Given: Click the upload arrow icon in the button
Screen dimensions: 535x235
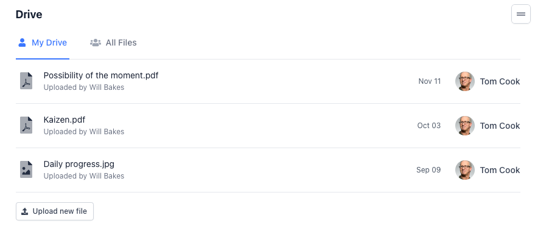Looking at the screenshot, I should tap(24, 211).
